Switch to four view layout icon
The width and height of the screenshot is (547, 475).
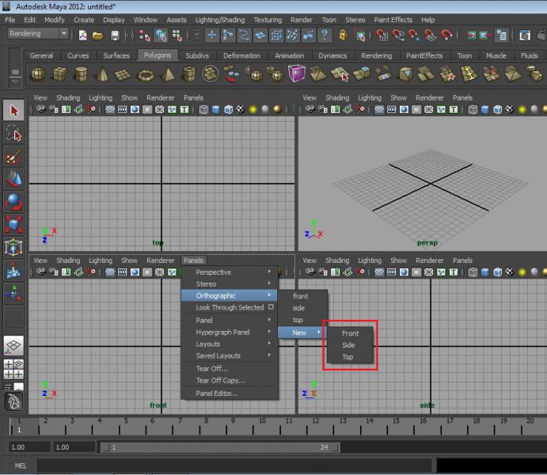(x=14, y=369)
